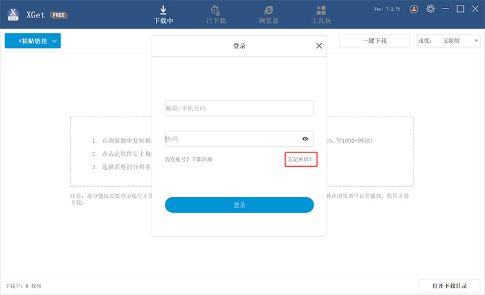Open settings via the gear icon
485x295 pixels.
431,9
